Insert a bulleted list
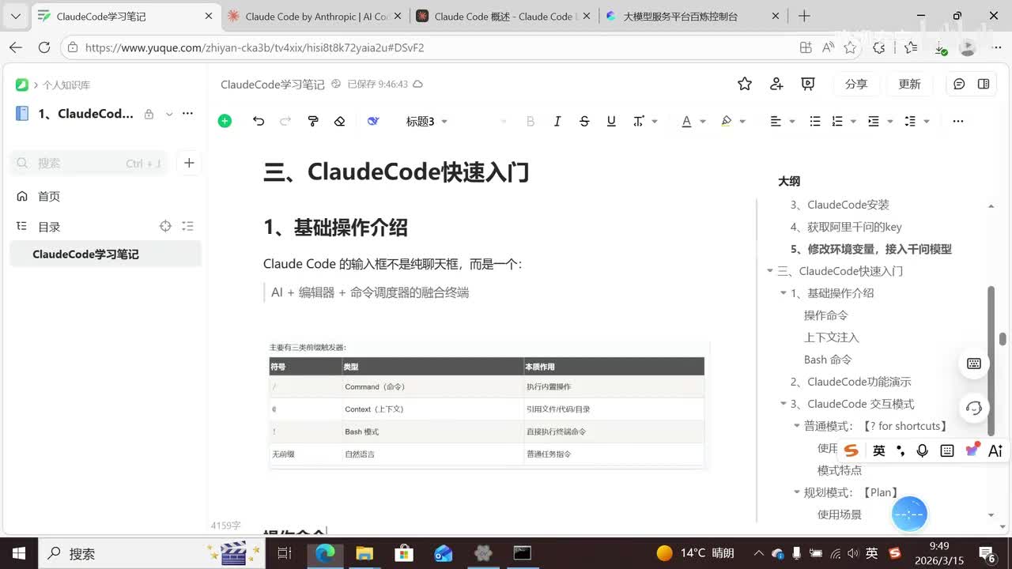1012x569 pixels. 815,121
